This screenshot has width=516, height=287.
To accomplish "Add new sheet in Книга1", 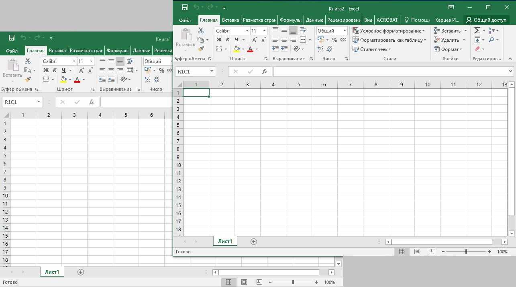I will tap(80, 272).
